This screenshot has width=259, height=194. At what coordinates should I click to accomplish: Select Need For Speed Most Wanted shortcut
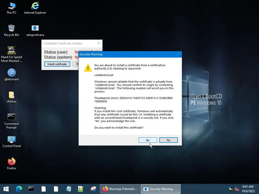(x=12, y=55)
